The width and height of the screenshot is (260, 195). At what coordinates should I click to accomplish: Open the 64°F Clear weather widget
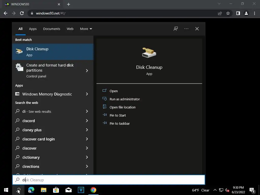(201, 190)
